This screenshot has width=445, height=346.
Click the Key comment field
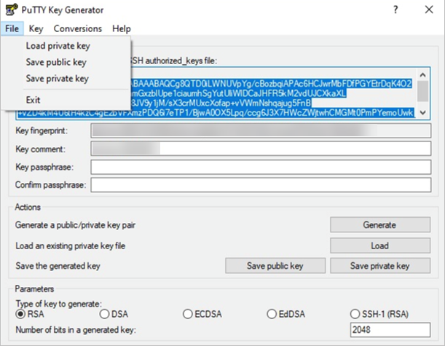pyautogui.click(x=261, y=149)
